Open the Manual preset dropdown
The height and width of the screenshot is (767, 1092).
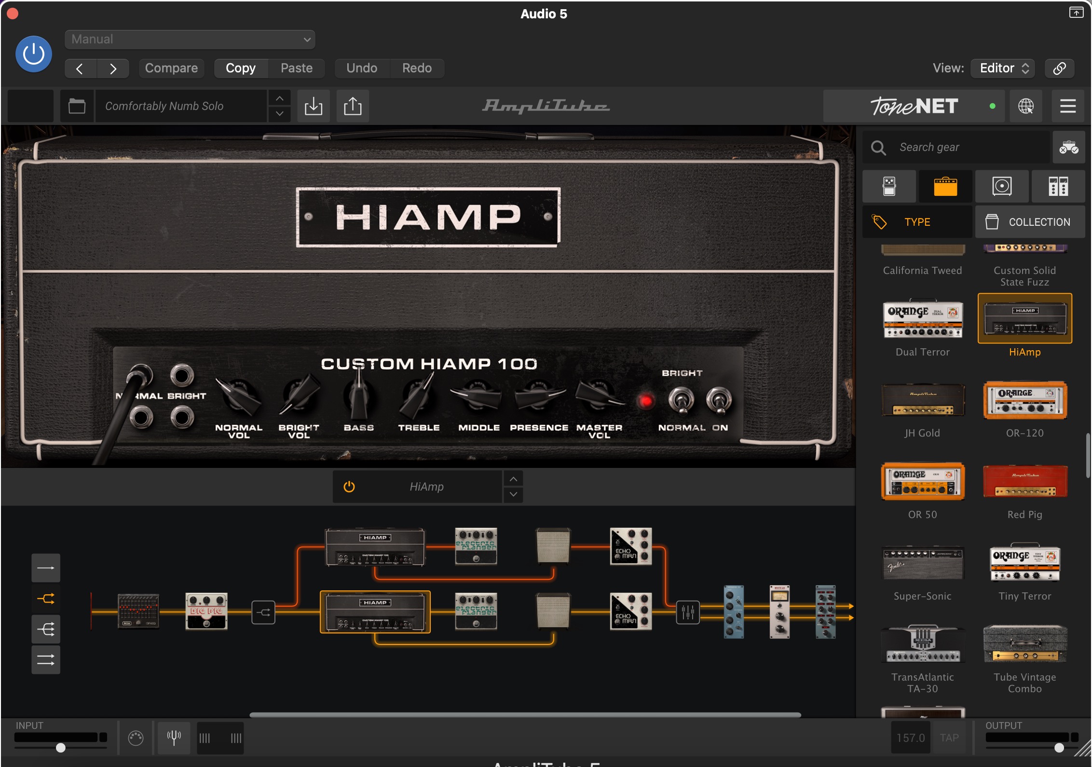pos(190,39)
